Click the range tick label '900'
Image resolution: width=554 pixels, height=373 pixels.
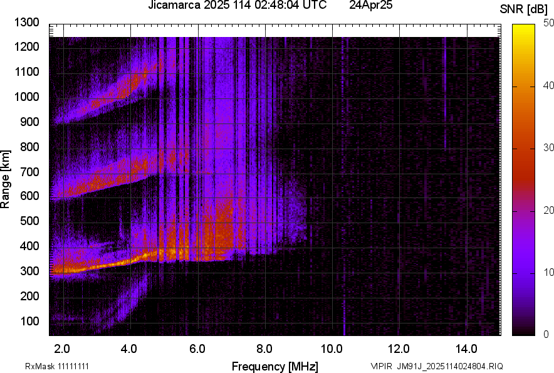(29, 122)
